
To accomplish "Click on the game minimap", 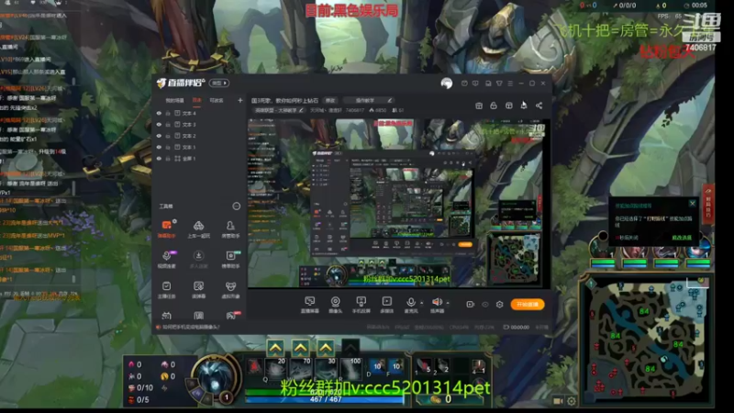I will 646,339.
